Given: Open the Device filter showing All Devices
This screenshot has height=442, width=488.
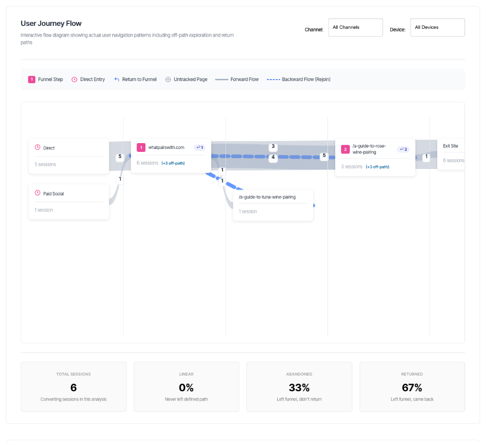Looking at the screenshot, I should point(437,27).
